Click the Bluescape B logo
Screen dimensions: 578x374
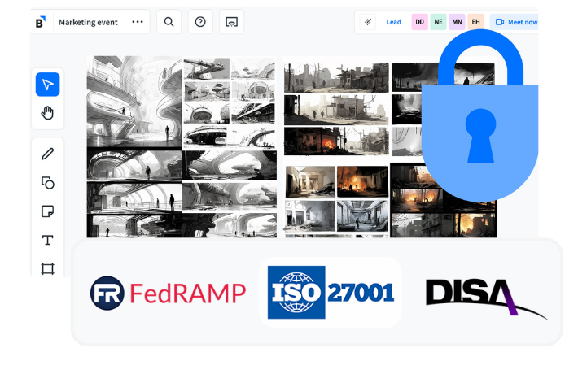click(41, 22)
